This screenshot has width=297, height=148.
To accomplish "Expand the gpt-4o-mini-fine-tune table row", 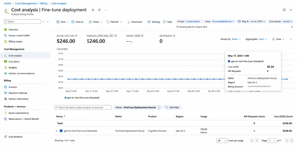I will (56, 131).
